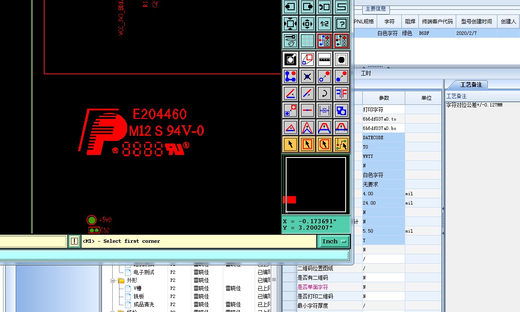Click the pan-right view arrow icon

pos(307,6)
